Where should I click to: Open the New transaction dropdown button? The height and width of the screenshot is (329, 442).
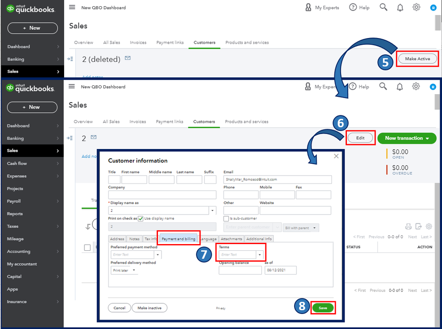[x=407, y=138]
